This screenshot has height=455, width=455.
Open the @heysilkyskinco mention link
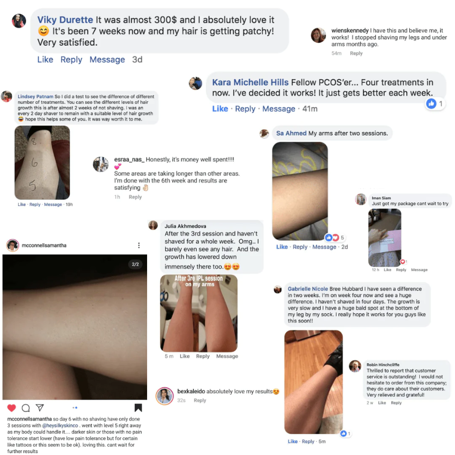point(60,426)
